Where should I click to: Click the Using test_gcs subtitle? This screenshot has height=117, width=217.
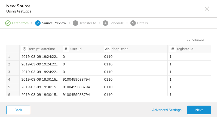(x=19, y=11)
